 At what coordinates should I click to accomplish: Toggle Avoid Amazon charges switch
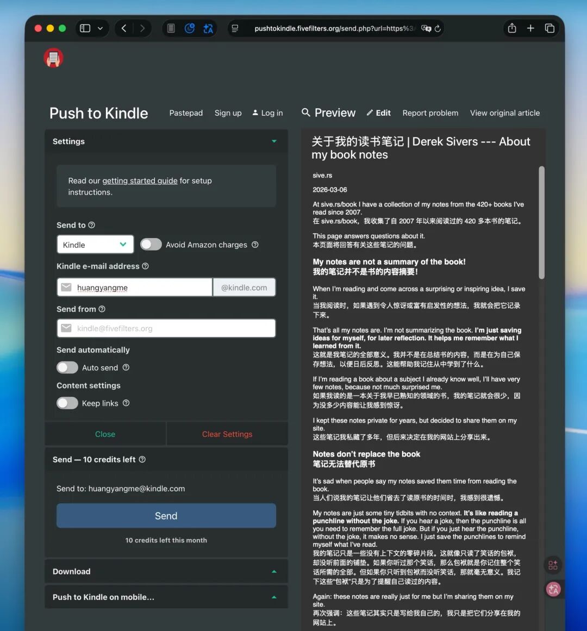click(151, 245)
